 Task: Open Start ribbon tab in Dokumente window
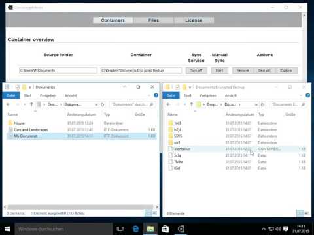click(x=27, y=95)
